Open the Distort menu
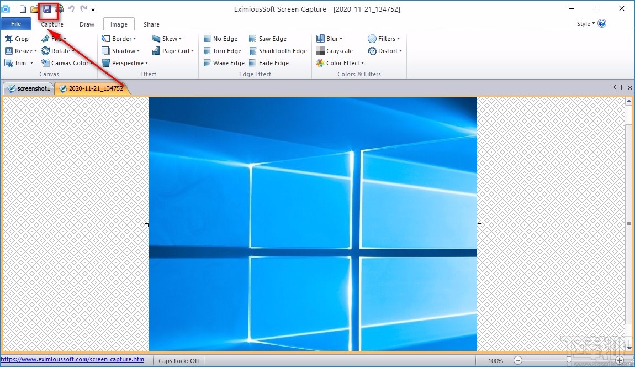635x367 pixels. coord(385,51)
